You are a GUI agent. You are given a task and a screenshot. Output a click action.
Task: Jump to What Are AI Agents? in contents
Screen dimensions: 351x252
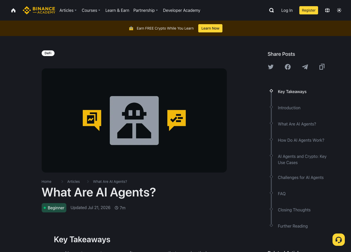(x=297, y=124)
